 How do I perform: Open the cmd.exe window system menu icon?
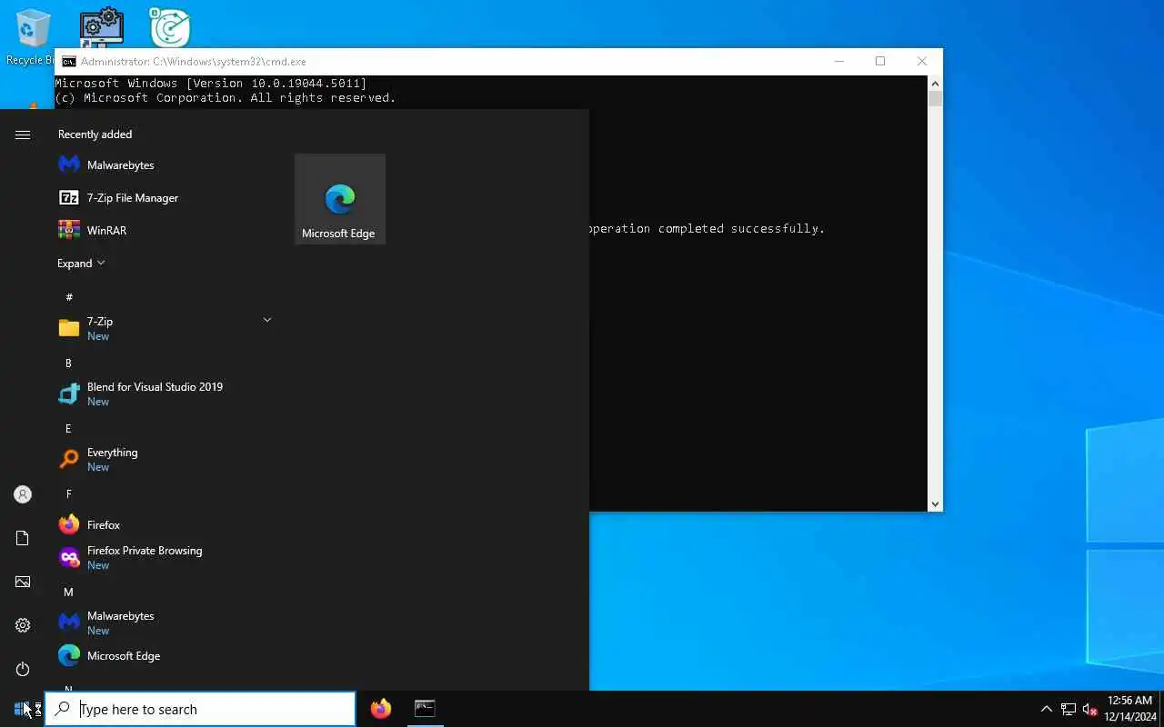(68, 62)
